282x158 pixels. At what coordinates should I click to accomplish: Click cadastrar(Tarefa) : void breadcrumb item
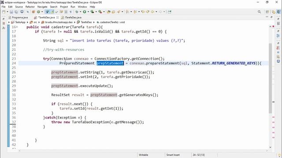[x=111, y=22]
